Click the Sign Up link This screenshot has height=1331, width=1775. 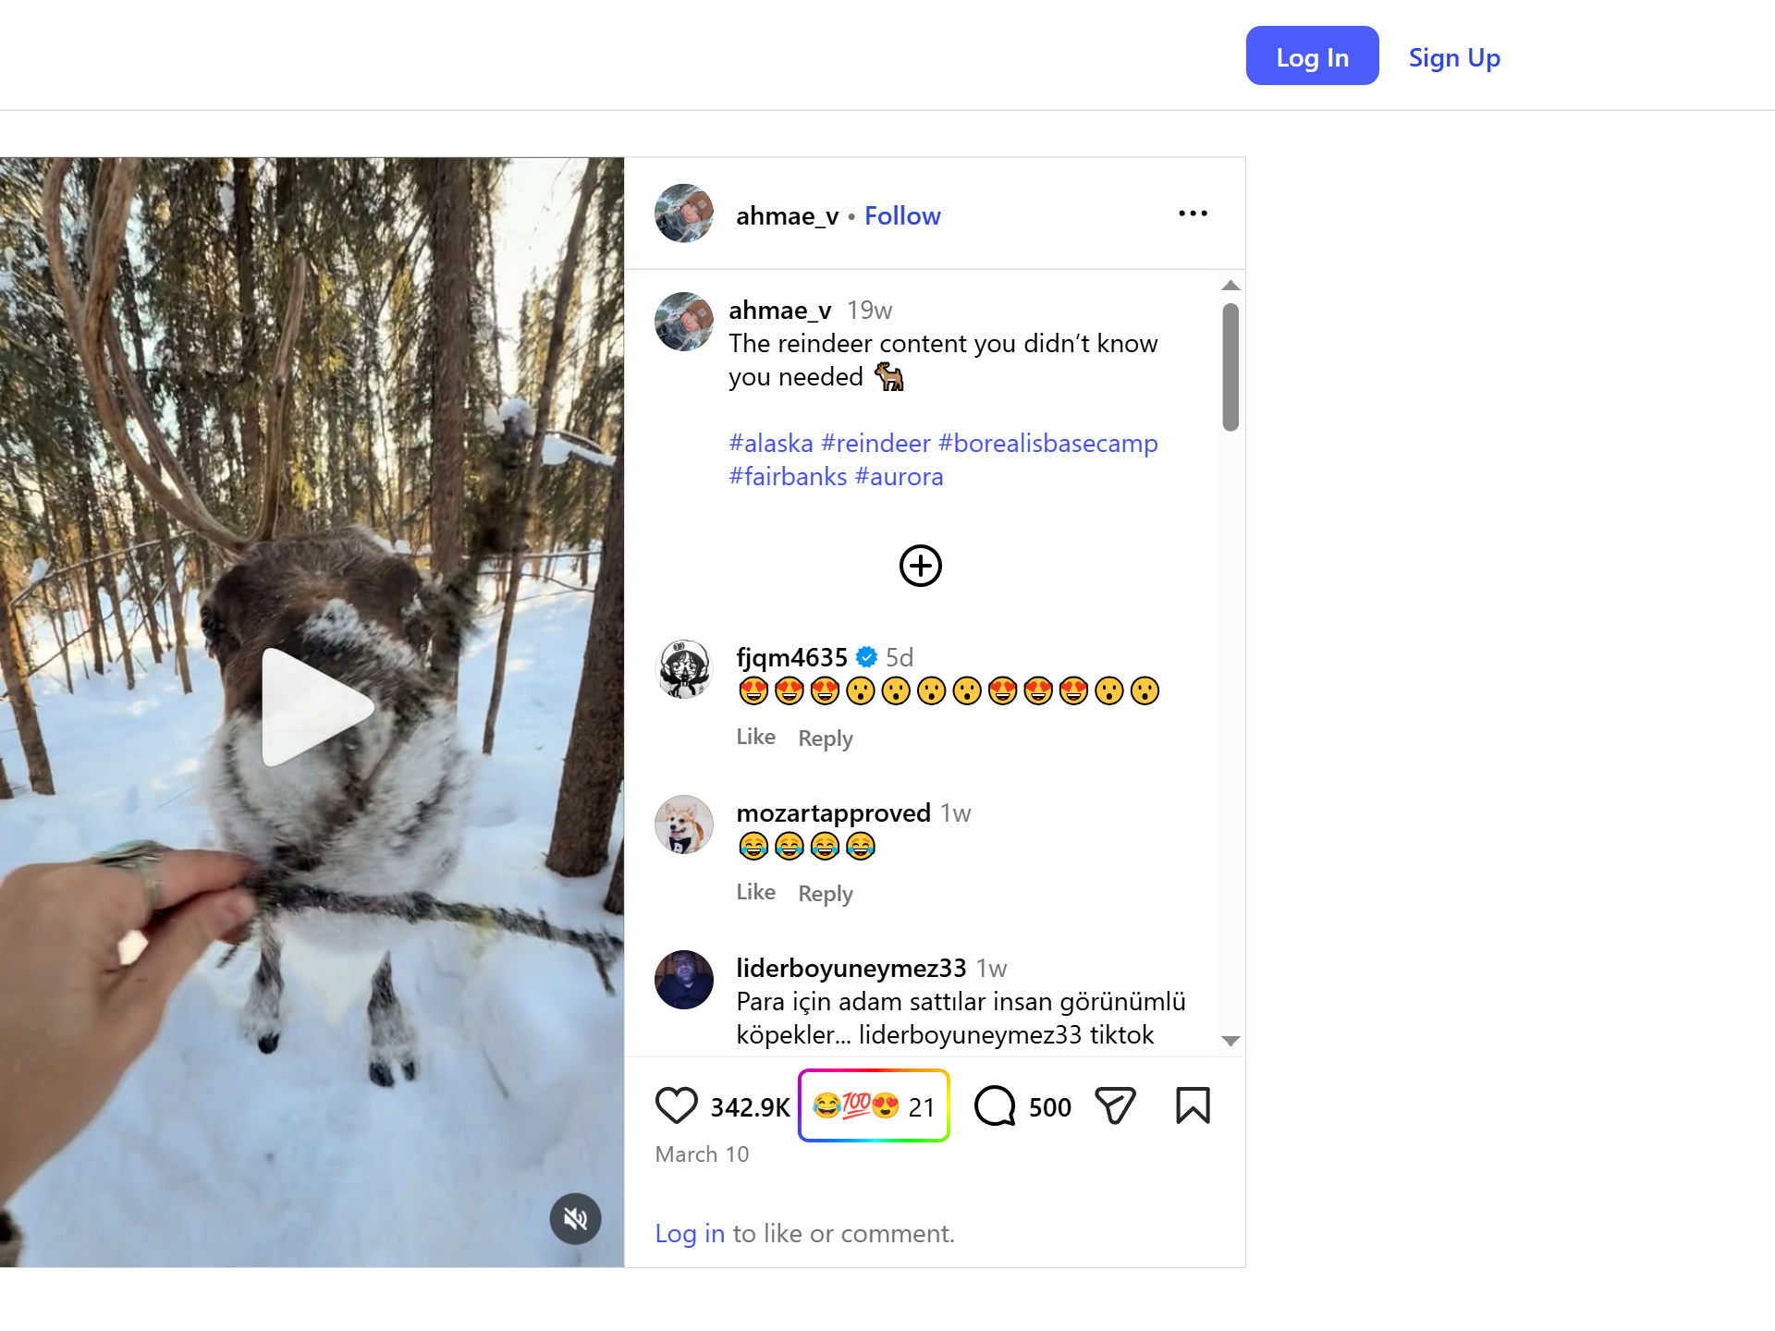point(1454,57)
